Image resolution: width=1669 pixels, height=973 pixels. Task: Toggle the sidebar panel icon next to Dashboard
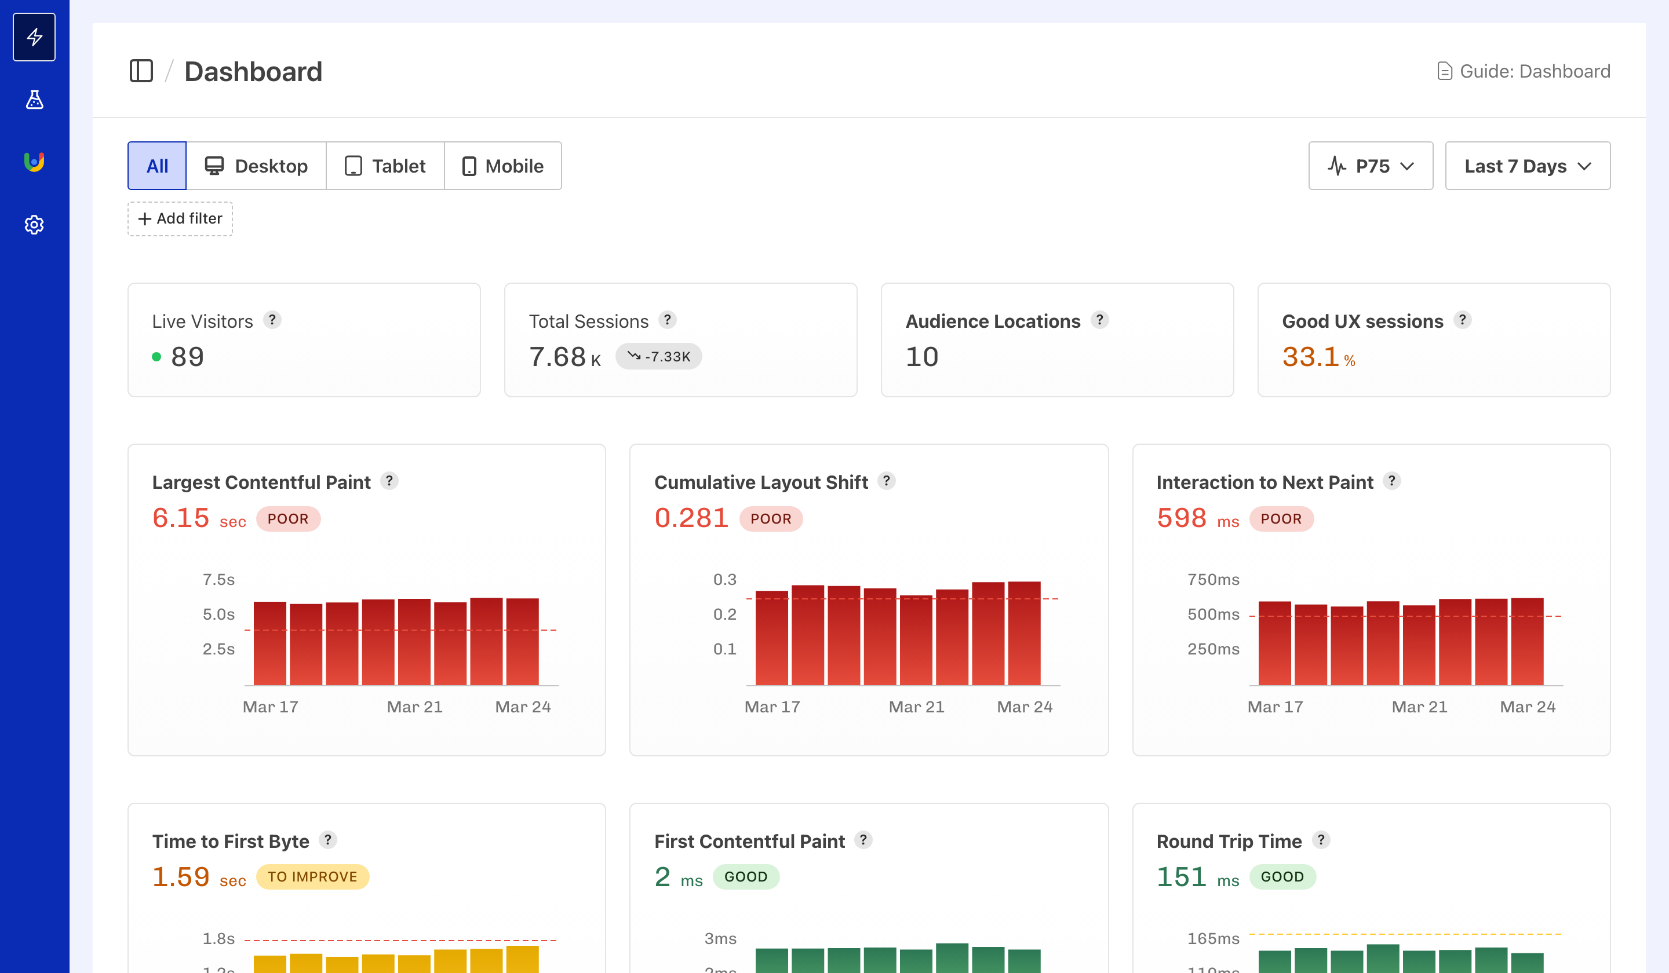142,71
